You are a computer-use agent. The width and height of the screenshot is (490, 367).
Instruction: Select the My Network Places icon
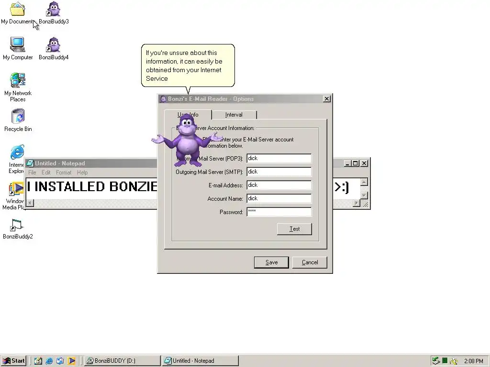pyautogui.click(x=18, y=87)
